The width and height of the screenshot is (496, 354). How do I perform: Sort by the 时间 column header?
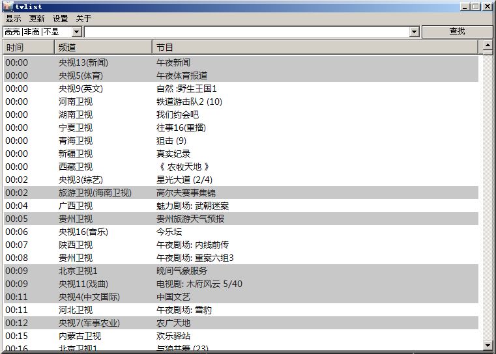click(29, 48)
